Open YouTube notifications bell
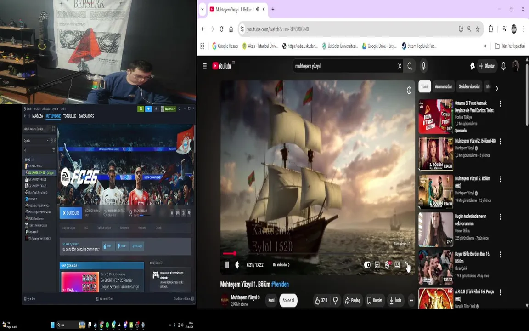The height and width of the screenshot is (331, 529). [503, 66]
